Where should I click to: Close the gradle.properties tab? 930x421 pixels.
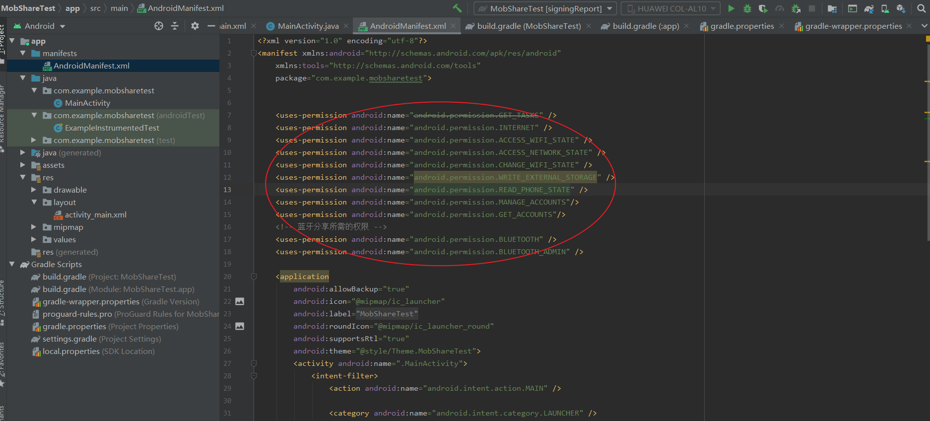coord(782,26)
